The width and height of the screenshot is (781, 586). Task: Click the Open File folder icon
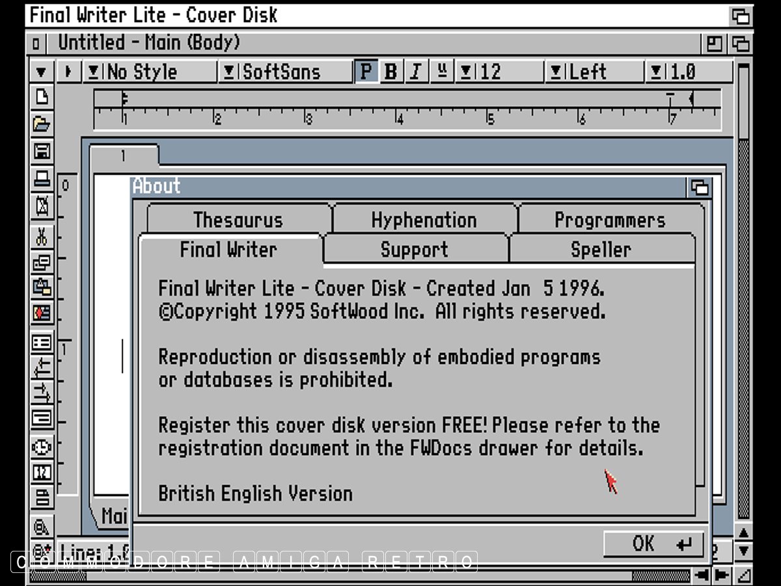(x=42, y=124)
